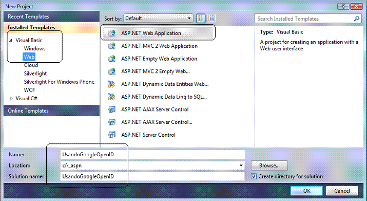
Task: Select the WCF template category
Action: click(29, 90)
